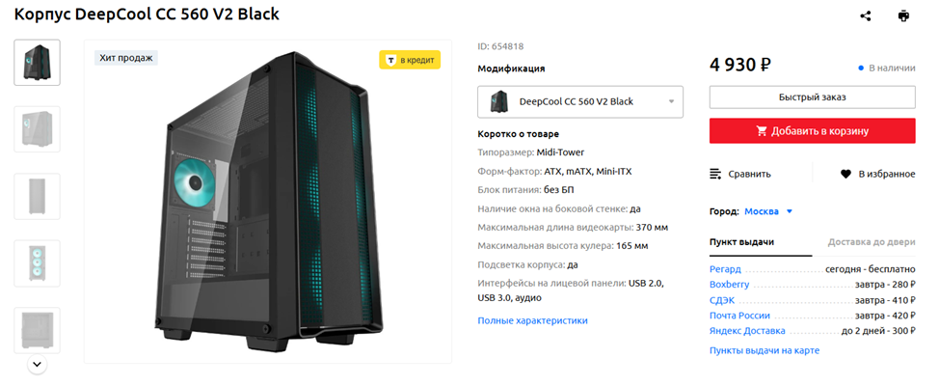Click cart icon in red button
Screen dimensions: 939x386
[762, 131]
